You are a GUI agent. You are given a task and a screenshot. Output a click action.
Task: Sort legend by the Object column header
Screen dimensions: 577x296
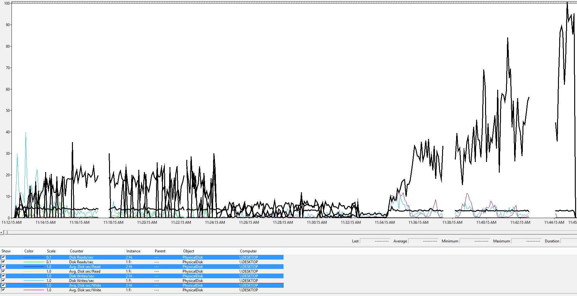point(188,251)
